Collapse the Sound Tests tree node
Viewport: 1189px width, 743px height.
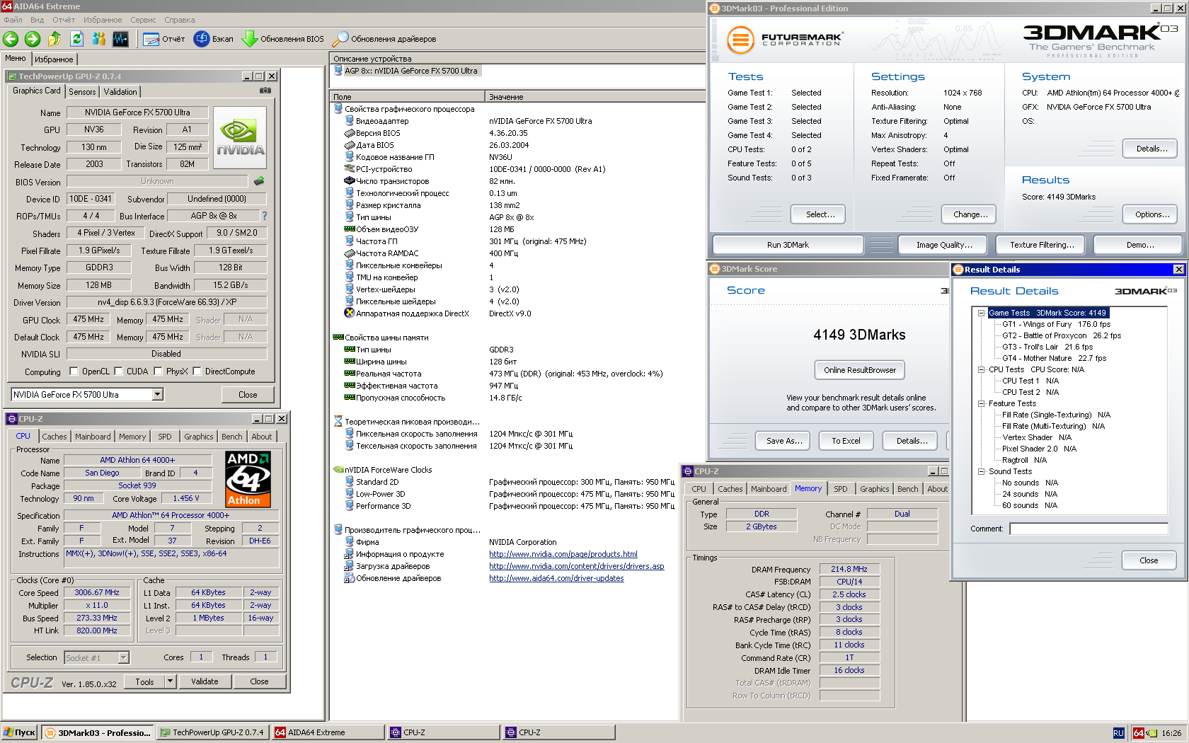[982, 471]
